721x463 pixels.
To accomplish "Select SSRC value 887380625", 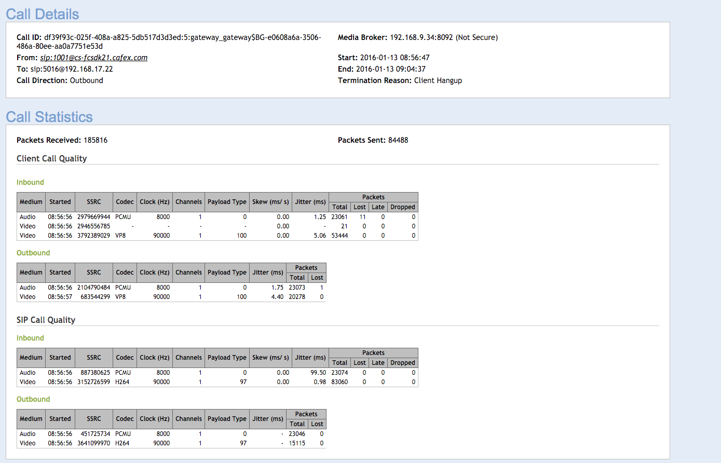I will click(x=96, y=373).
